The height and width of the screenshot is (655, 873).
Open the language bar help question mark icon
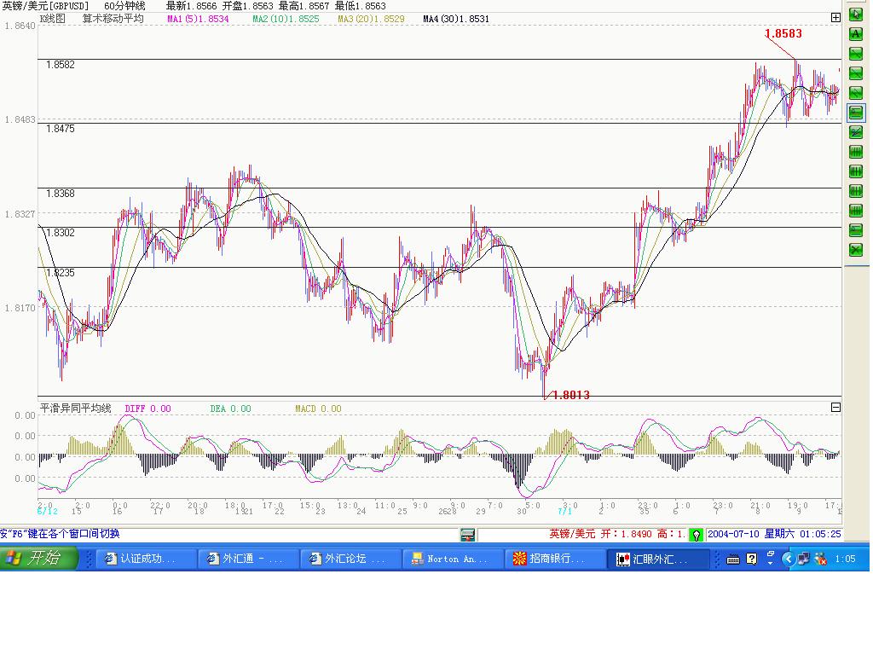coord(752,559)
